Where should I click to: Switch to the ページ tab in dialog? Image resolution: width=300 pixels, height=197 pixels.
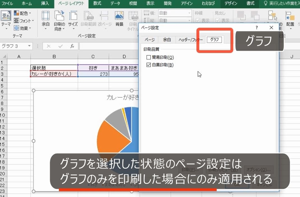150,40
